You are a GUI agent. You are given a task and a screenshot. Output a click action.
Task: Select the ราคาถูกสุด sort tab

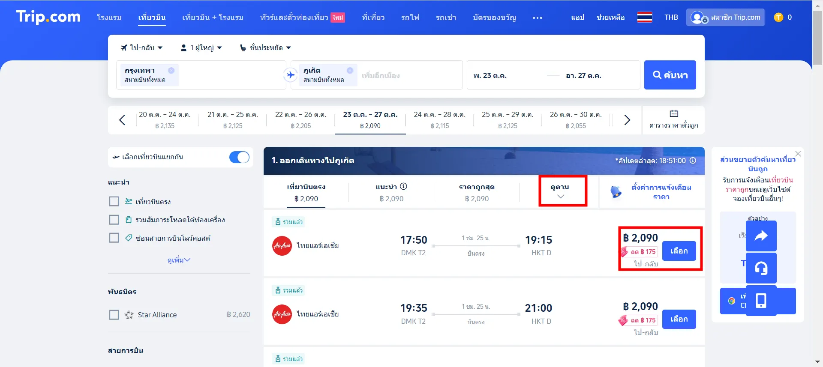point(477,192)
